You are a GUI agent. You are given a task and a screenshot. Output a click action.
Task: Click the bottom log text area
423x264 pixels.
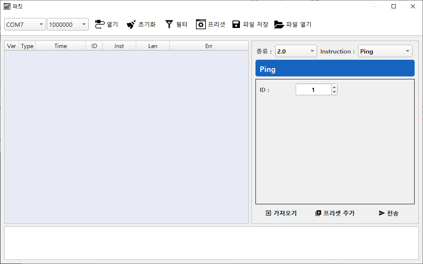pyautogui.click(x=211, y=243)
